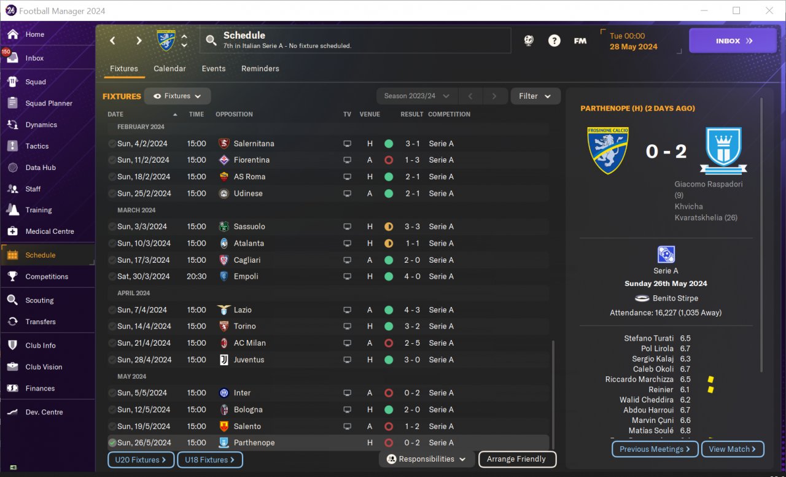Expand the Responsibilities dropdown
Viewport: 786px width, 477px height.
coord(427,459)
